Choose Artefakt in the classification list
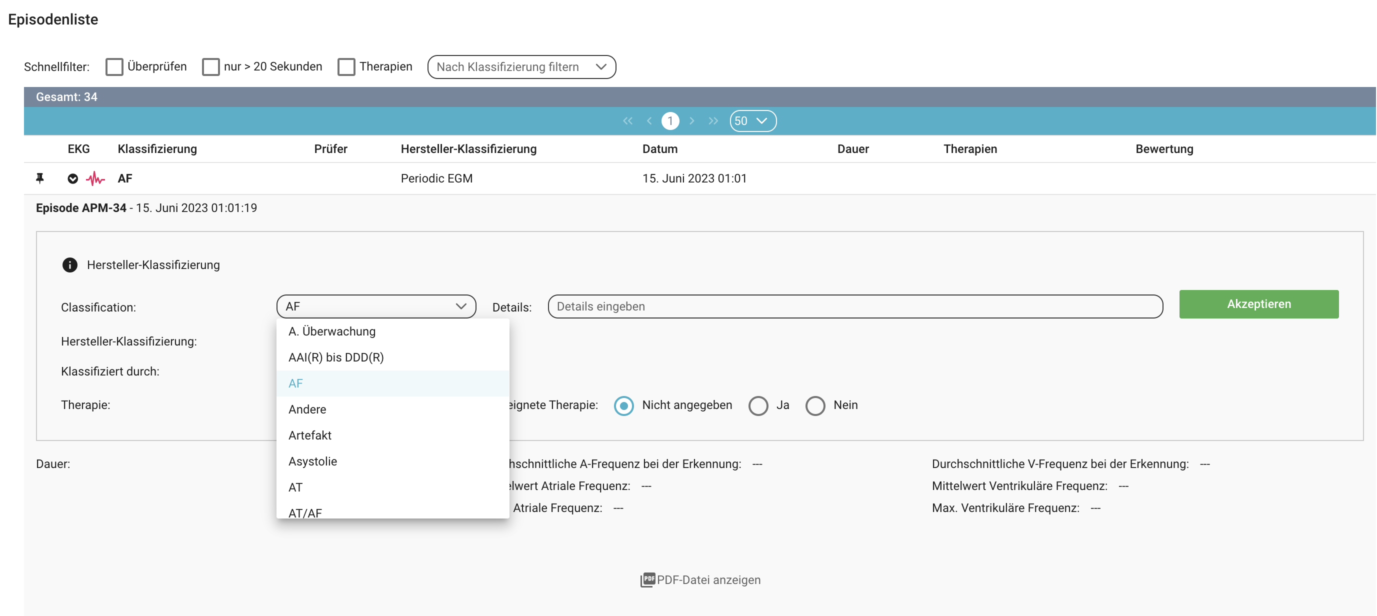Viewport: 1377px width, 616px height. tap(392, 435)
